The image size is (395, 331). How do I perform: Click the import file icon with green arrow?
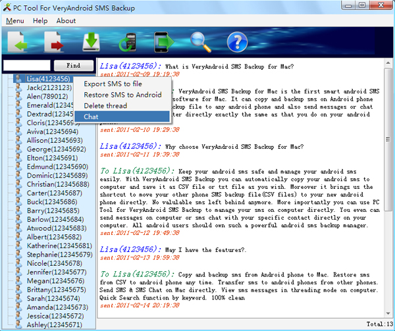(x=17, y=41)
